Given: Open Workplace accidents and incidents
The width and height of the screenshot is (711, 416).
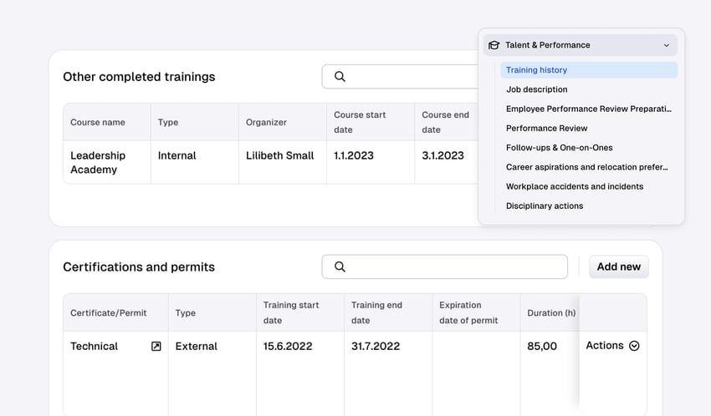Looking at the screenshot, I should (x=574, y=186).
